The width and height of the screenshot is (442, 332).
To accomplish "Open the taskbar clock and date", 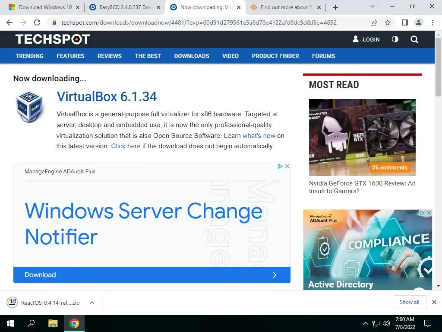I will point(405,323).
